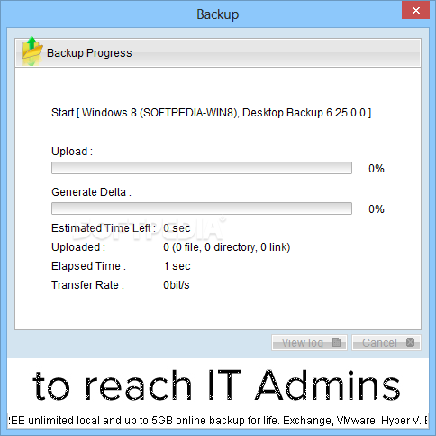
Task: Open the View log button
Action: pyautogui.click(x=309, y=342)
